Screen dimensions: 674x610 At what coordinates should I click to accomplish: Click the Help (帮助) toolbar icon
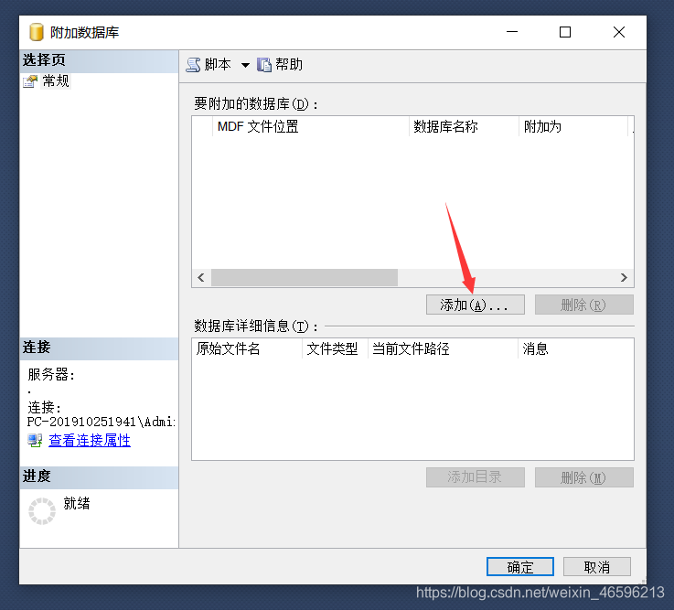(x=264, y=65)
